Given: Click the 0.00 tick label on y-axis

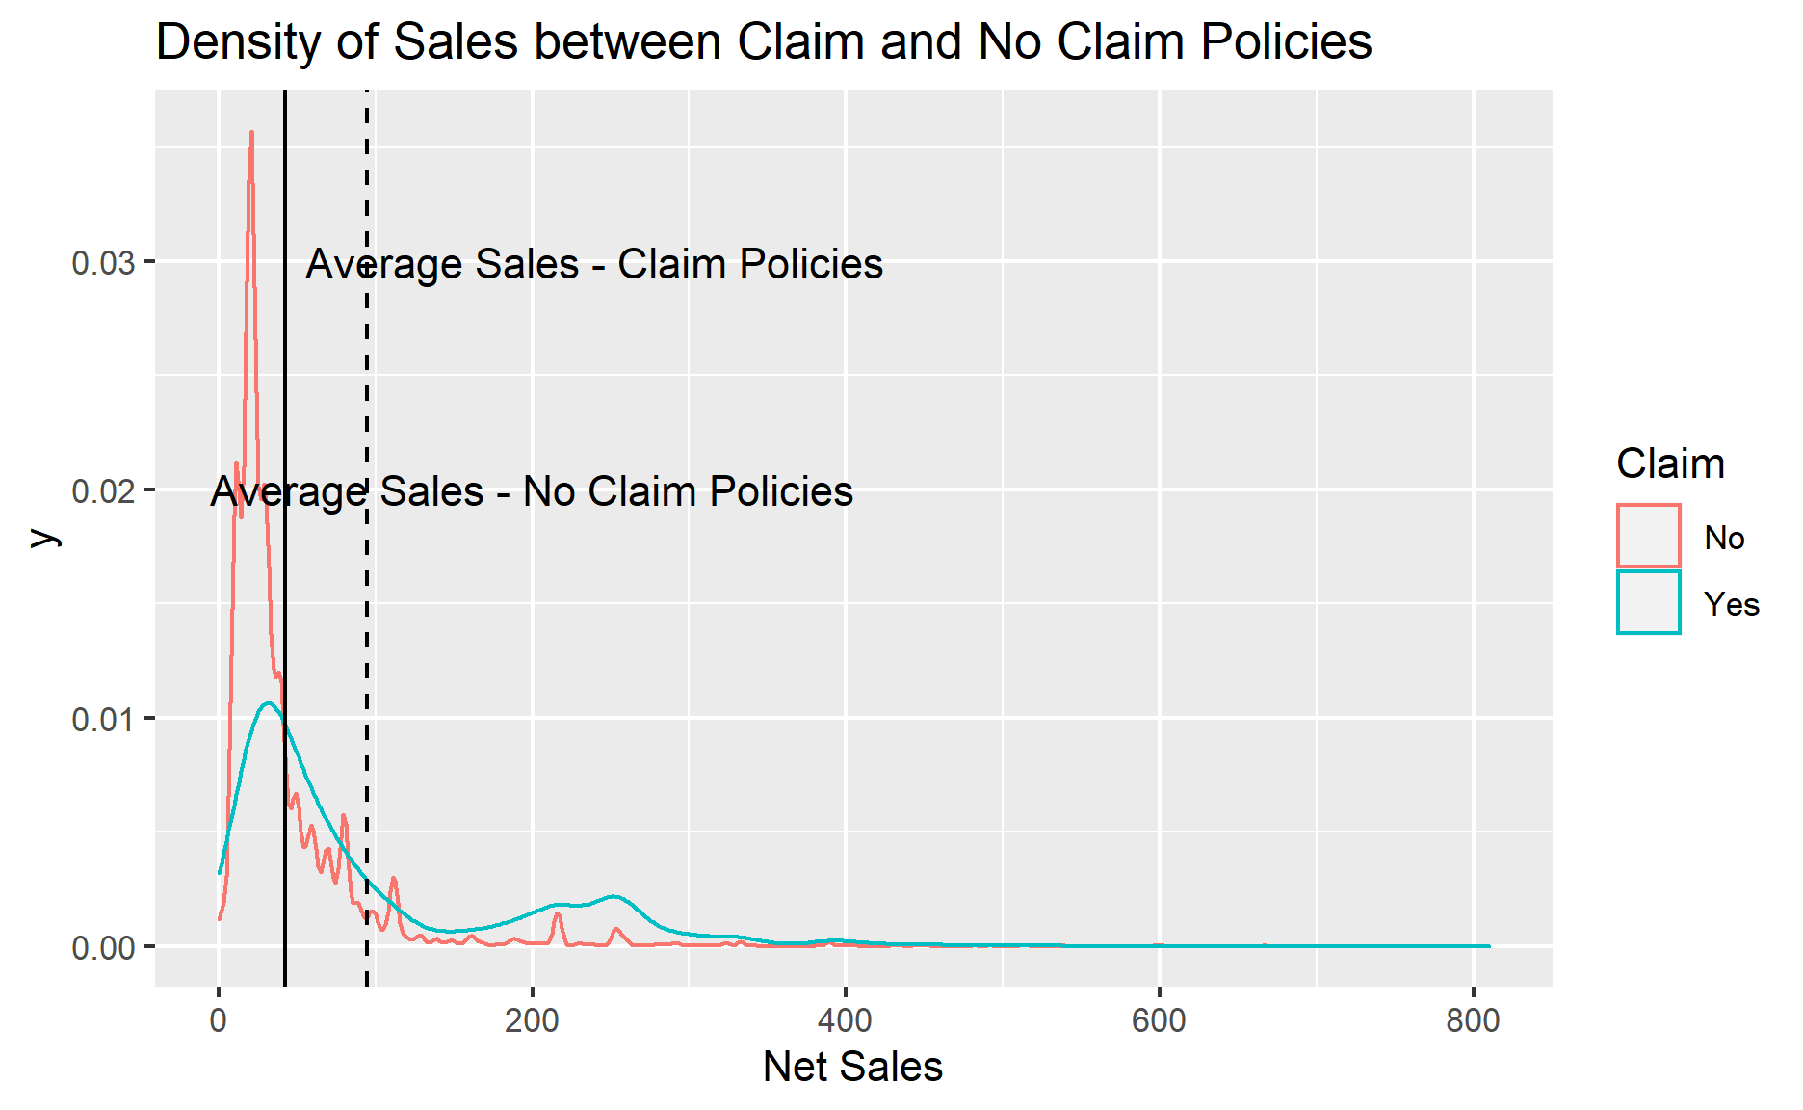Looking at the screenshot, I should 103,948.
